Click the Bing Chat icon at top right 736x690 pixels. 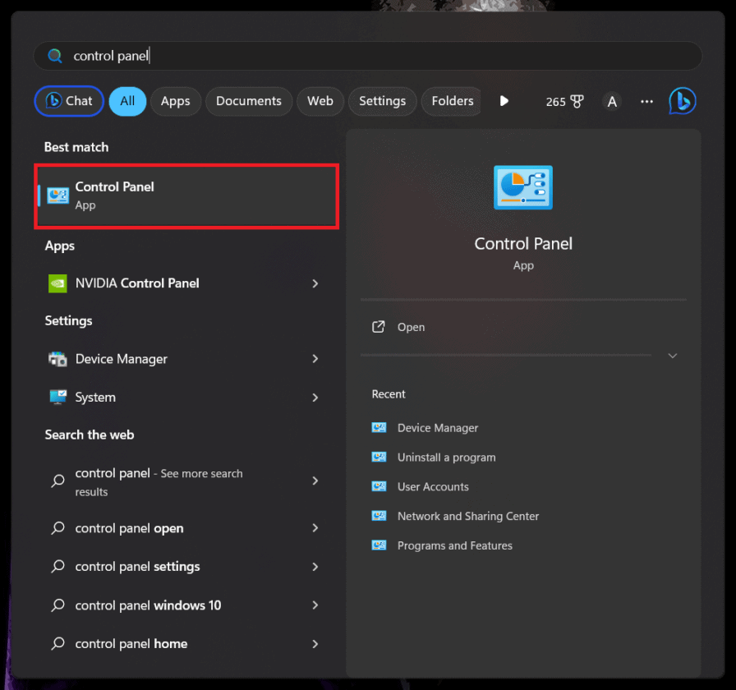tap(682, 101)
